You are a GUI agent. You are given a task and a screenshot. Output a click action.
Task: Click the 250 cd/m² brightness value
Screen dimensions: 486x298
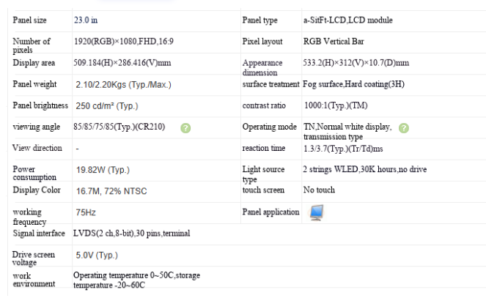[106, 106]
